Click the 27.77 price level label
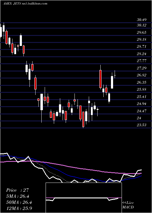Viewport: 152px width, 213px height. [142, 61]
